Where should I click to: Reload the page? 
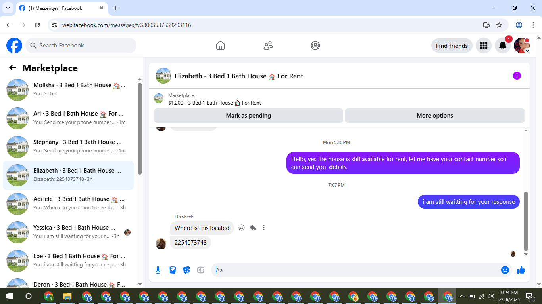pos(37,25)
